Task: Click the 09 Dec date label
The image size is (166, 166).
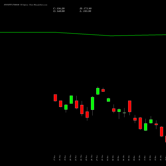Action: [x=134, y=158]
